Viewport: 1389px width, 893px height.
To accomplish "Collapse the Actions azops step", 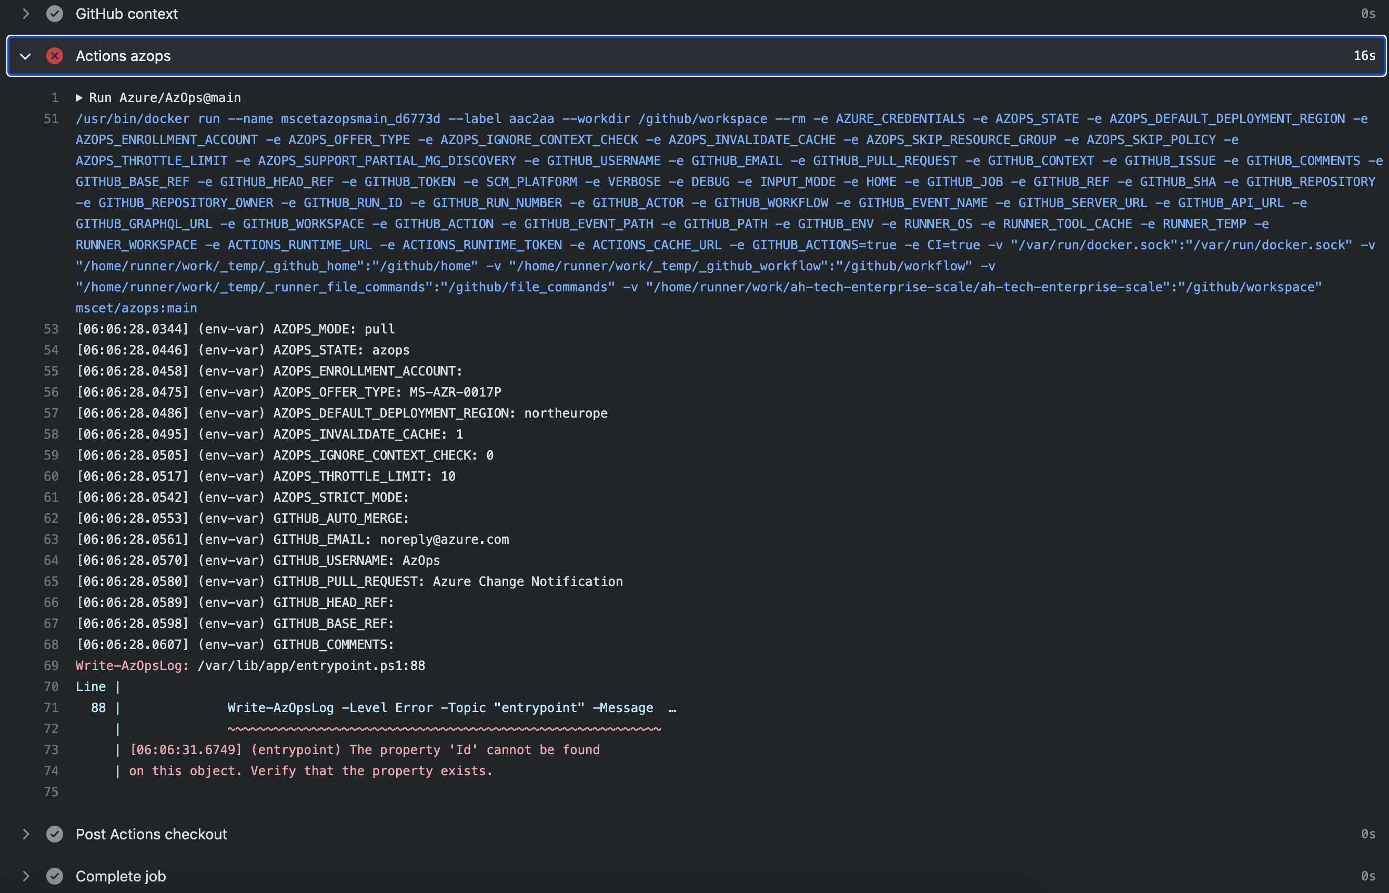I will click(25, 56).
